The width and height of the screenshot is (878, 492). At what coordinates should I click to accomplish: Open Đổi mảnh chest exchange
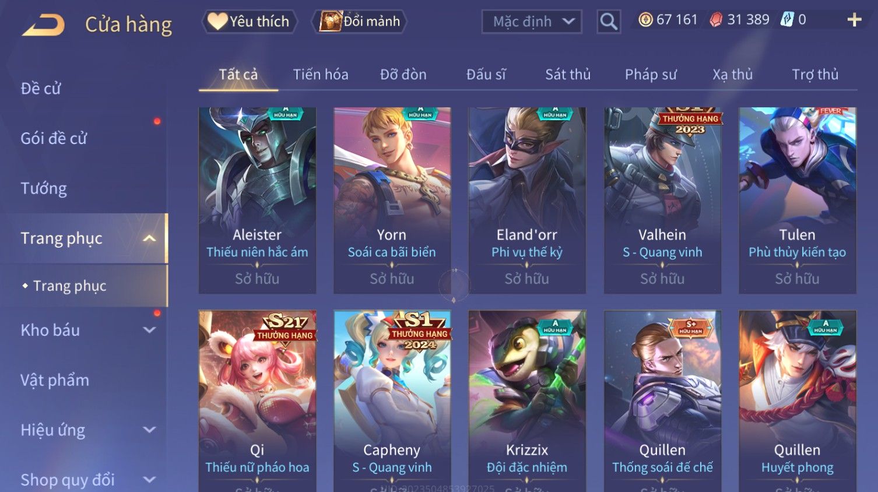click(x=359, y=22)
